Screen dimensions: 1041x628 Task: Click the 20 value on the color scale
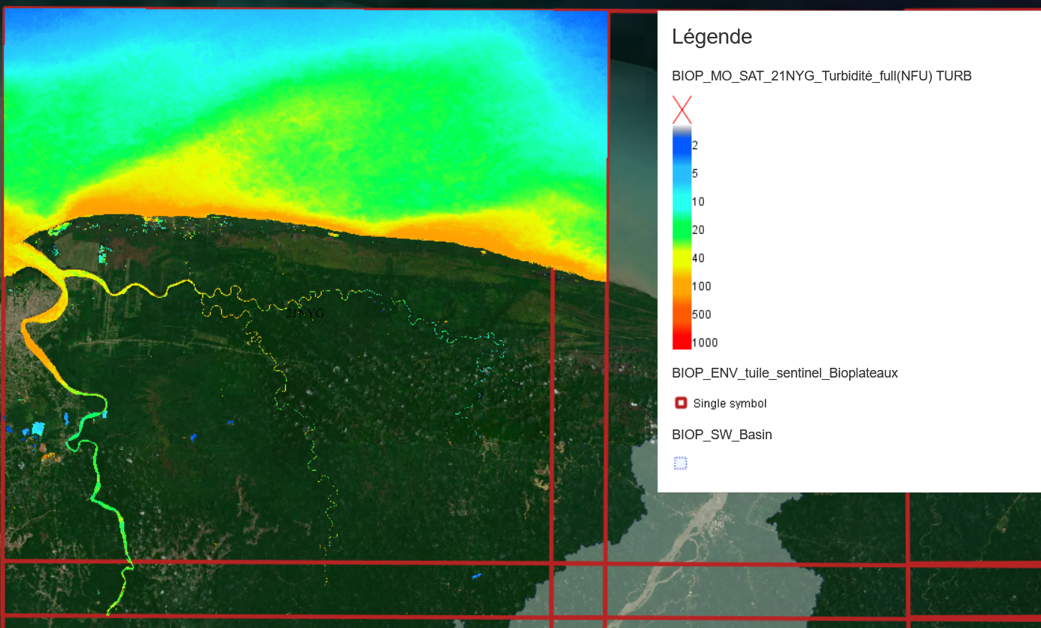tap(698, 230)
